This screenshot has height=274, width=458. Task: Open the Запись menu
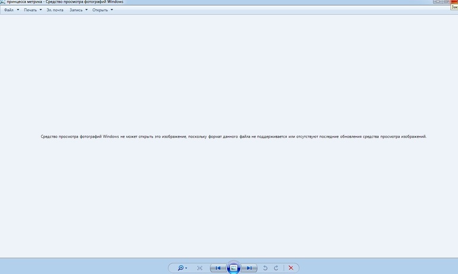[x=76, y=10]
